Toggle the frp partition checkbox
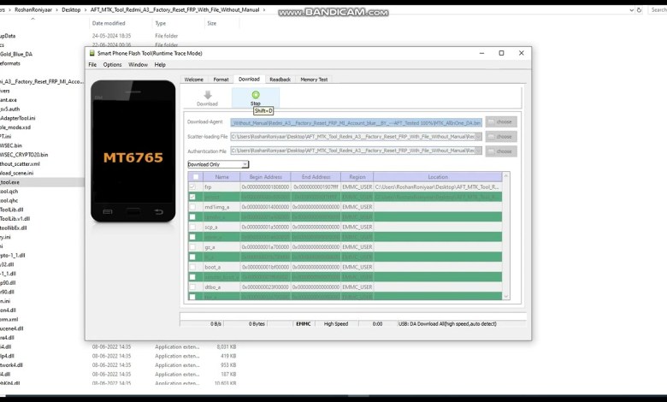Viewport: 667px width, 402px height. coord(192,186)
